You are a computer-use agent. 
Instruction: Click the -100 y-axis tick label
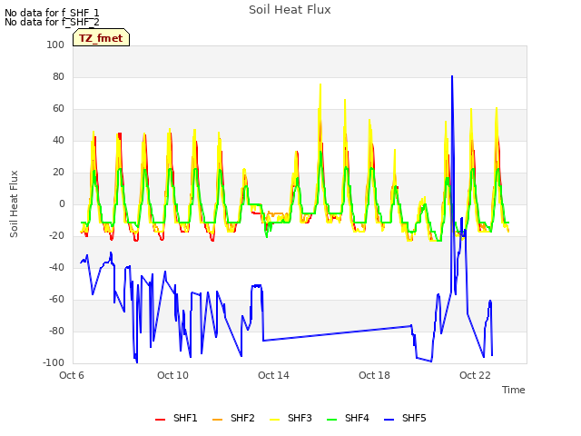click(54, 362)
